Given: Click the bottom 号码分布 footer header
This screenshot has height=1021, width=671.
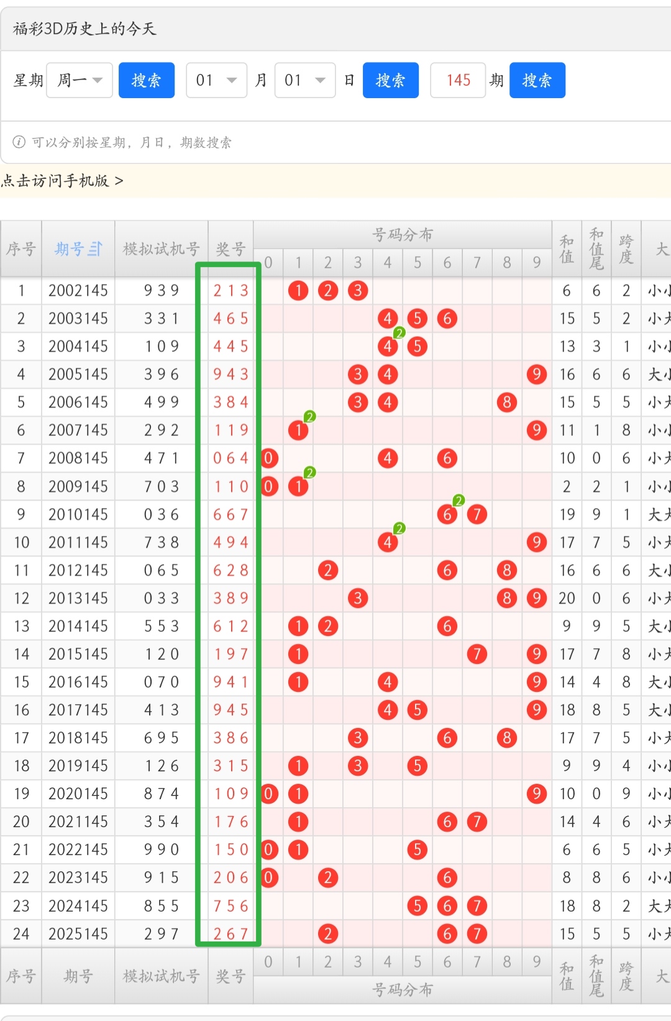Looking at the screenshot, I should click(x=403, y=989).
